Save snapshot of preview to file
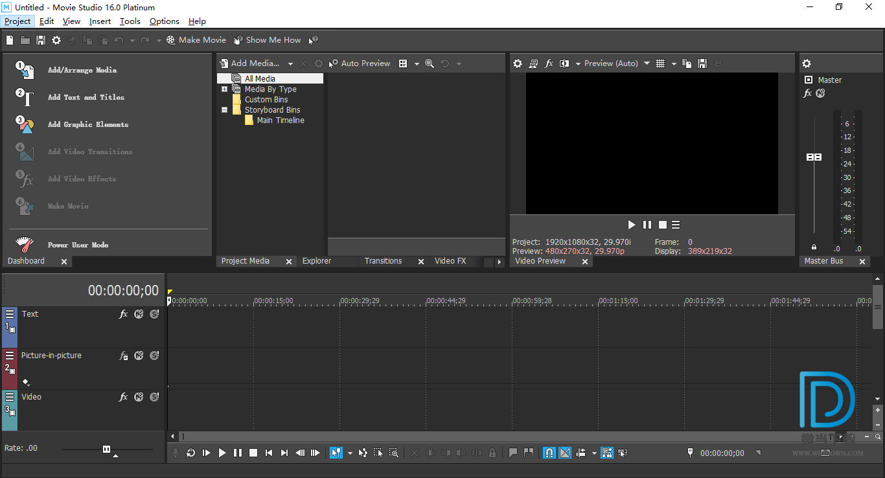 702,63
